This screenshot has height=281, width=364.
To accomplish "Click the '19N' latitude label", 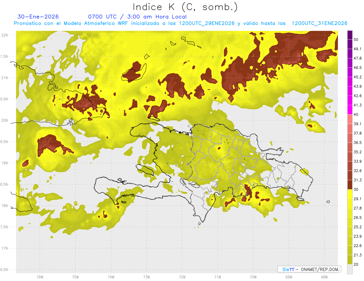I will [x=5, y=163].
